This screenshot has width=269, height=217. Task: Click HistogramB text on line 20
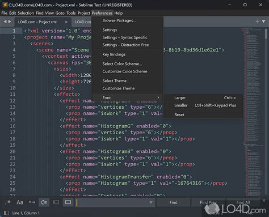click(x=115, y=151)
